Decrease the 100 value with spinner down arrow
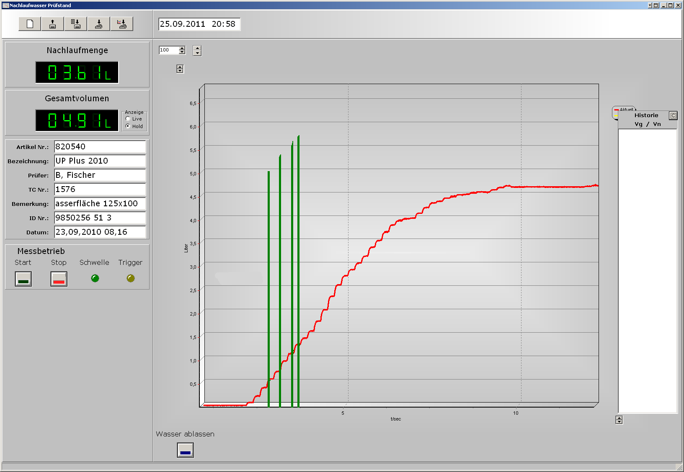Viewport: 684px width, 472px height. click(182, 52)
